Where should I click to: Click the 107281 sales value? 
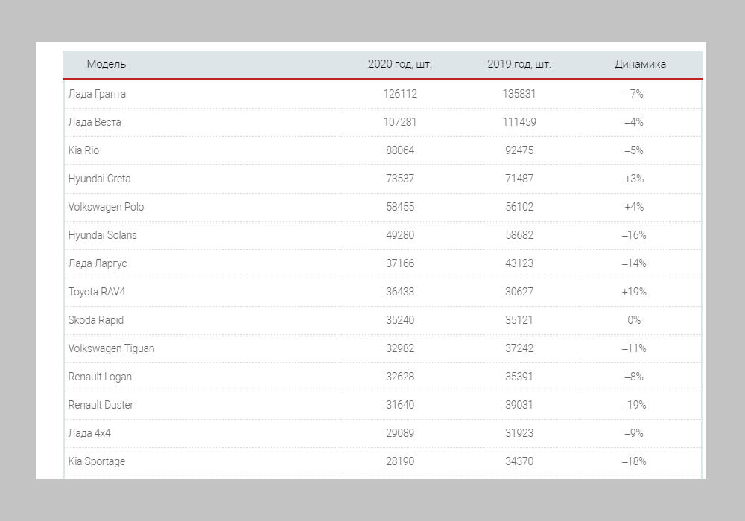click(x=400, y=122)
